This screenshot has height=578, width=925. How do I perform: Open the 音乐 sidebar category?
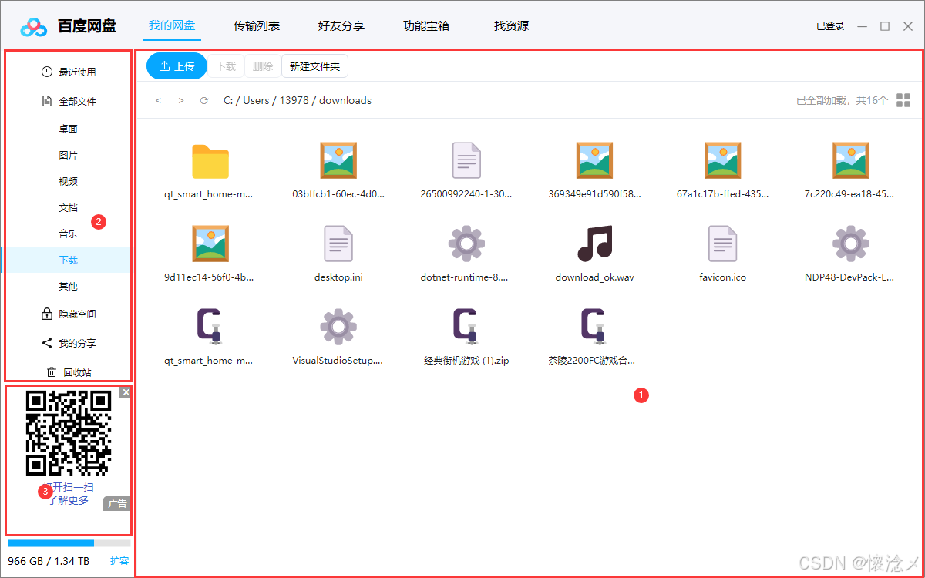[x=68, y=234]
